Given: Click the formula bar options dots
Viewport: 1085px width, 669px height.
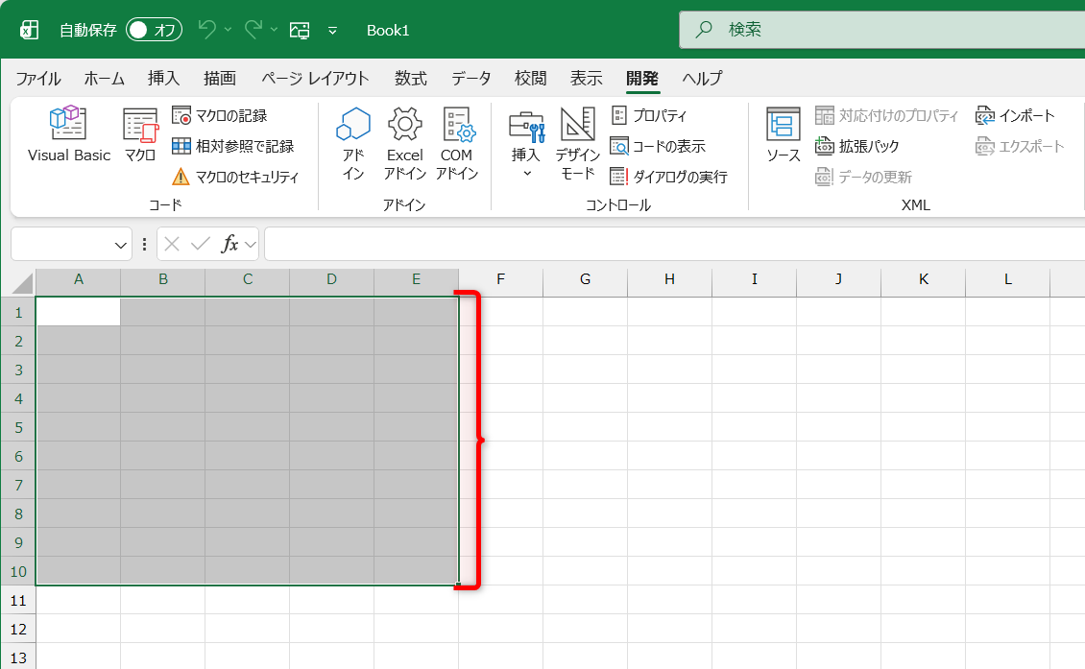Looking at the screenshot, I should [x=144, y=244].
